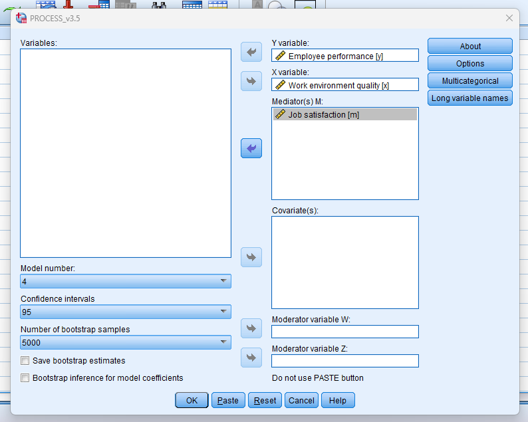The height and width of the screenshot is (422, 528).
Task: Click the Long variable names button
Action: pyautogui.click(x=470, y=98)
